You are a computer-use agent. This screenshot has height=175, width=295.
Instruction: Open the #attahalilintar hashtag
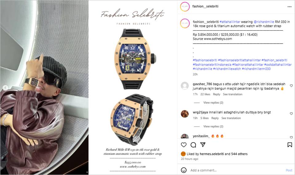pos(230,22)
